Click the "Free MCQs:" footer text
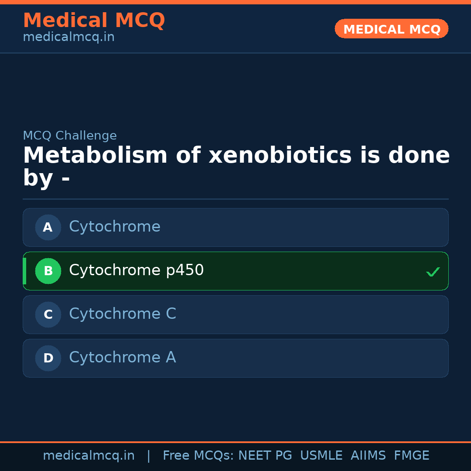The width and height of the screenshot is (471, 471). [x=198, y=456]
